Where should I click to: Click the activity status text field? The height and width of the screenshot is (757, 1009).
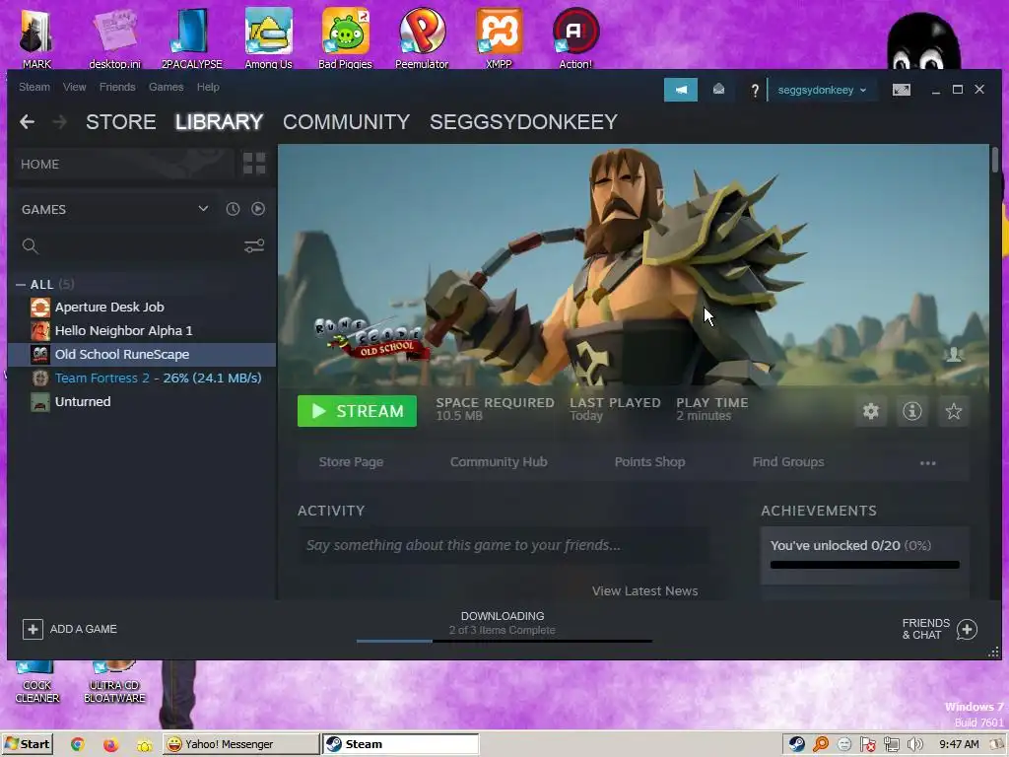[504, 545]
